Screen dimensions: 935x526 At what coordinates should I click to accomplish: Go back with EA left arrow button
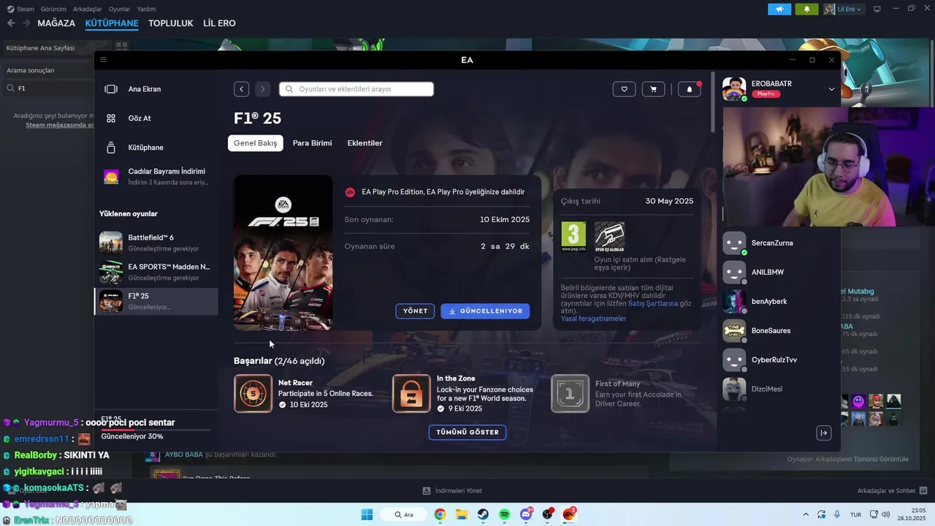coord(242,89)
